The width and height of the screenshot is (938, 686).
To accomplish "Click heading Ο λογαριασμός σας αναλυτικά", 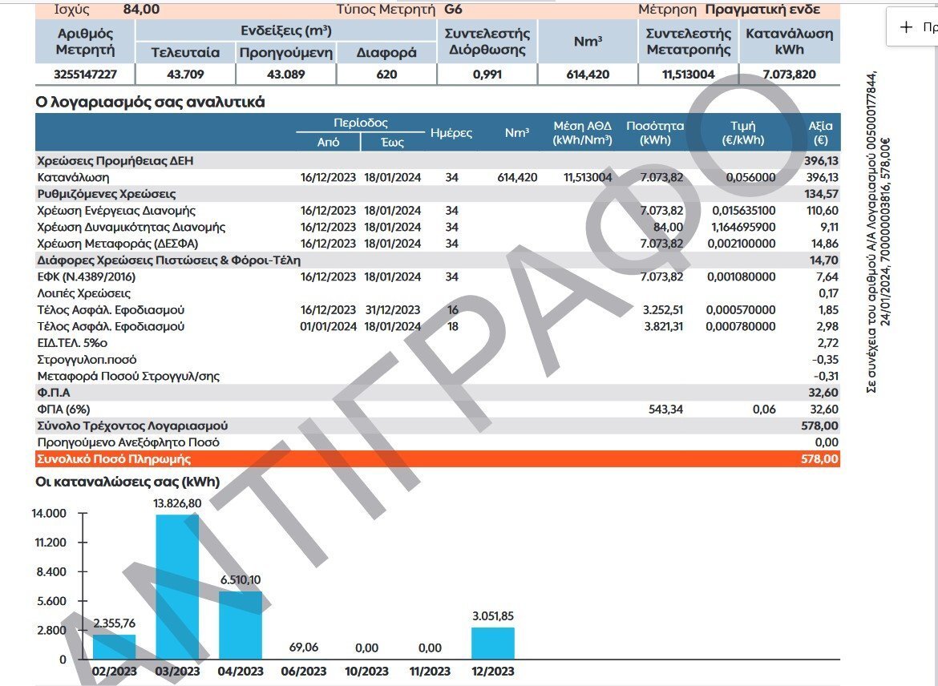I will 150,103.
